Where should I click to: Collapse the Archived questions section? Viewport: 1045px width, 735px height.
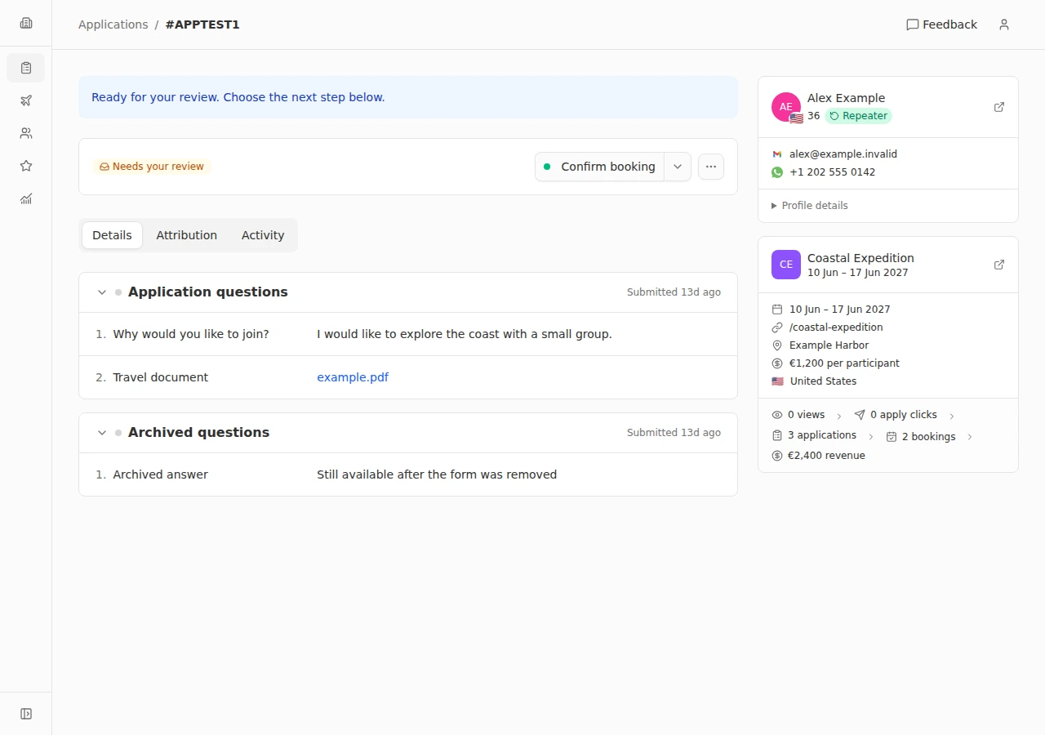pos(102,433)
